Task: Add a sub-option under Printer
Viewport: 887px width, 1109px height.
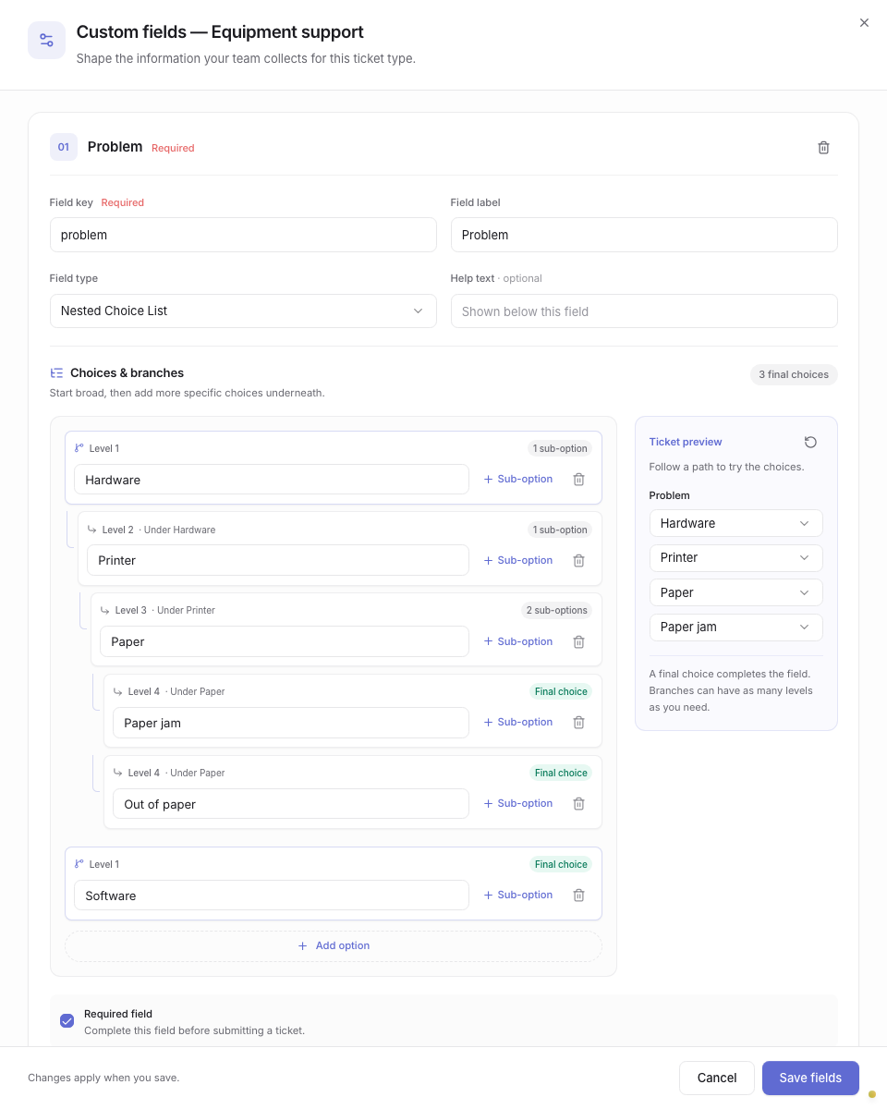Action: coord(518,560)
